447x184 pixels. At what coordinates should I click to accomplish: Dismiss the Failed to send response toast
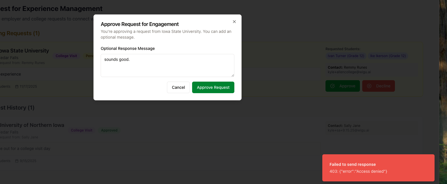(x=378, y=168)
